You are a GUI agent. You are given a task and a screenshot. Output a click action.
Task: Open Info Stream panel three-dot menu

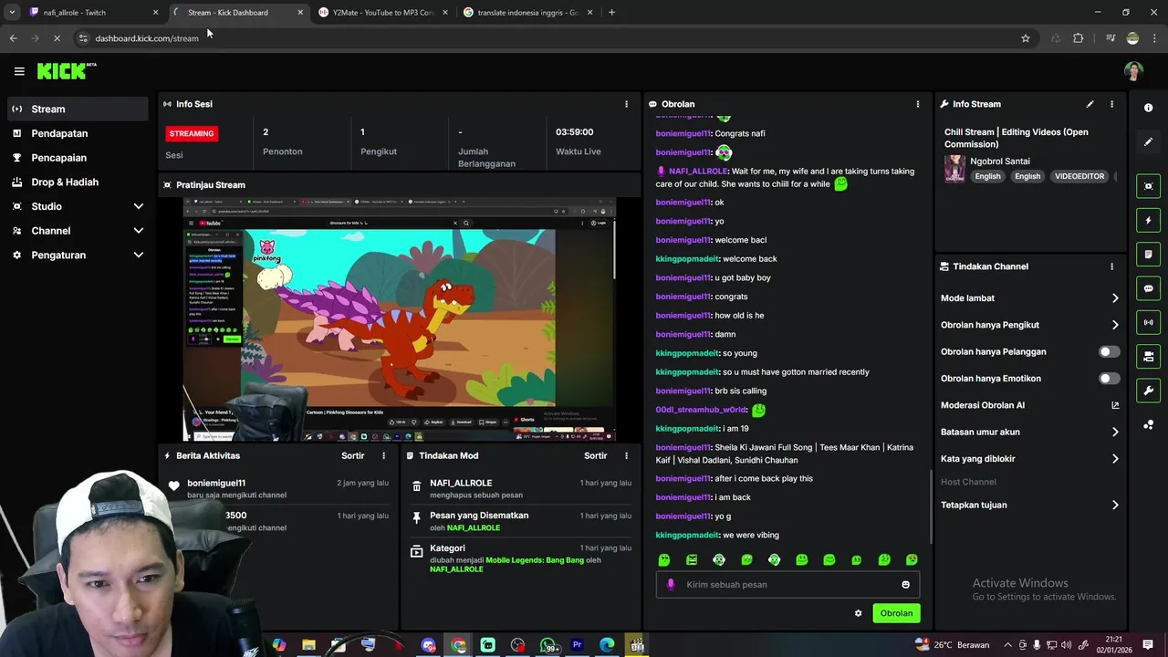pos(1111,104)
